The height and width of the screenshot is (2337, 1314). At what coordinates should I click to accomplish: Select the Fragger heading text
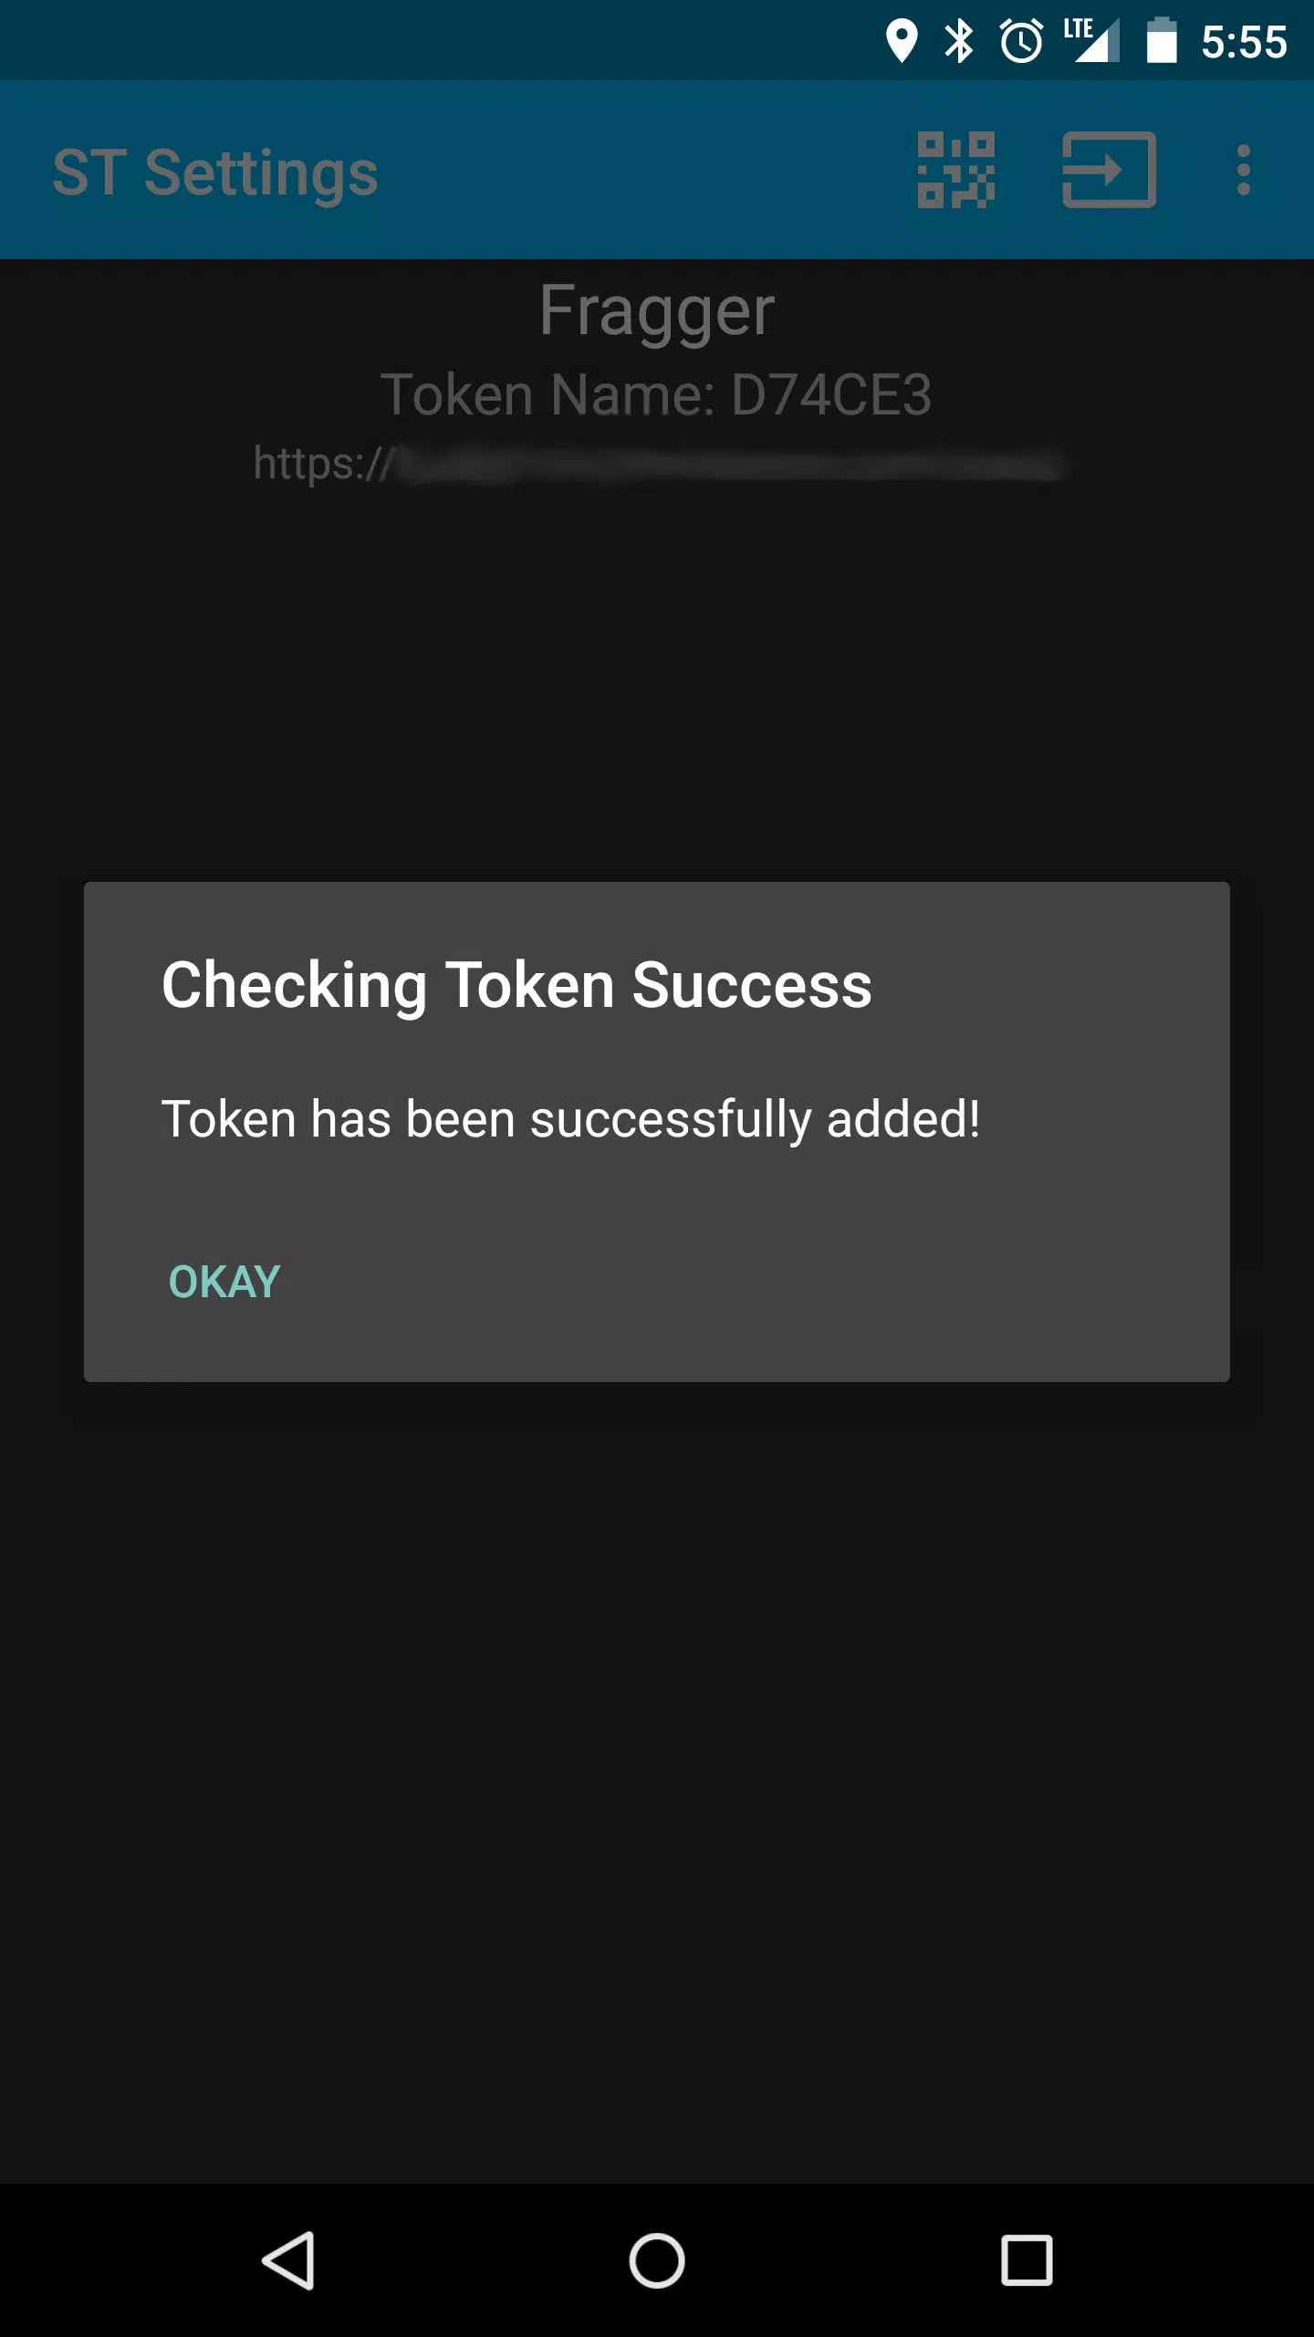click(x=657, y=311)
